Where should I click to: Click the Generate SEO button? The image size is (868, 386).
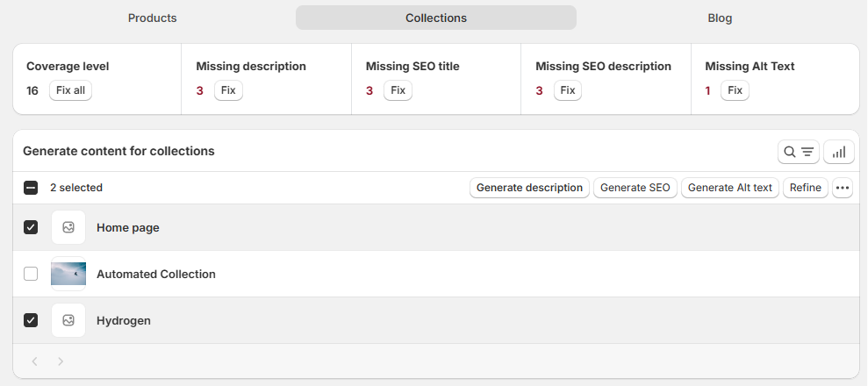[x=635, y=188]
